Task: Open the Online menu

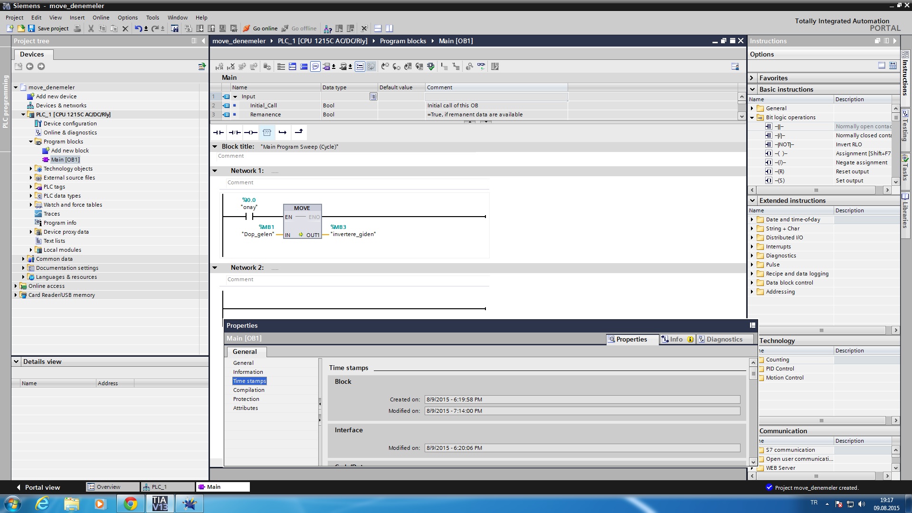Action: click(101, 18)
